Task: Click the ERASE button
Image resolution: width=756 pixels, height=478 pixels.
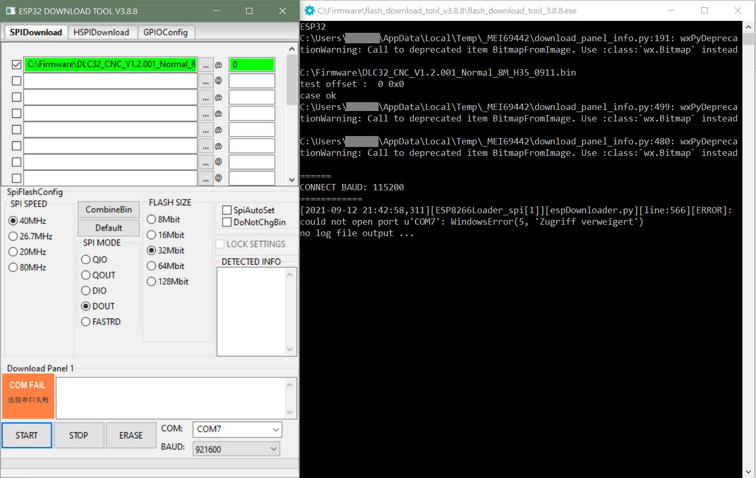Action: coord(131,435)
